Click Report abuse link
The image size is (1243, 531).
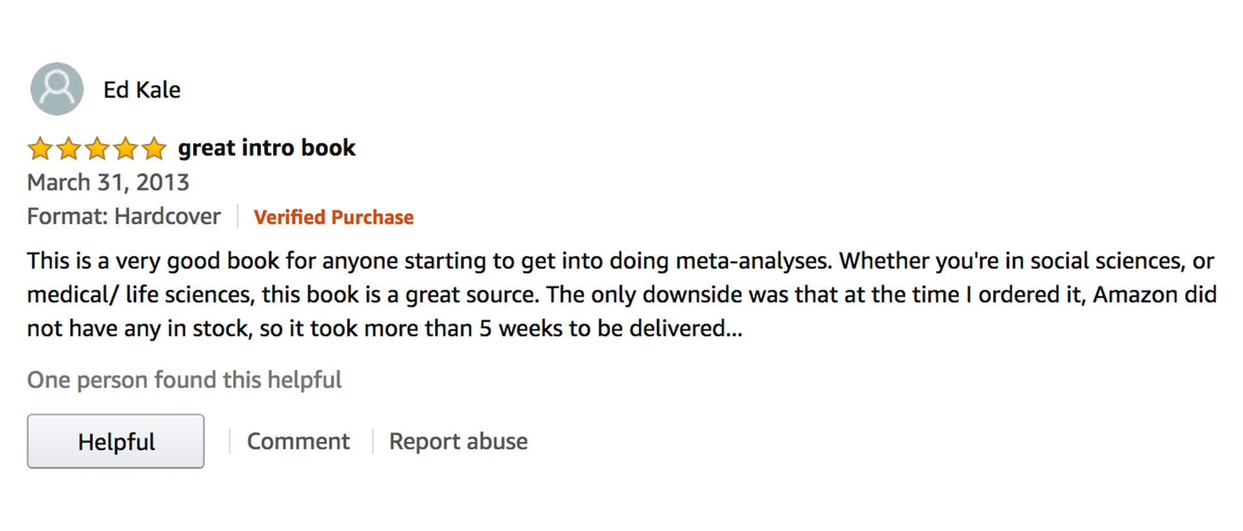(458, 441)
